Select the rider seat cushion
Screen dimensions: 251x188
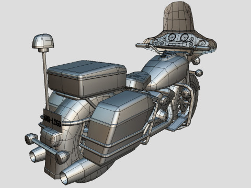coord(138,80)
